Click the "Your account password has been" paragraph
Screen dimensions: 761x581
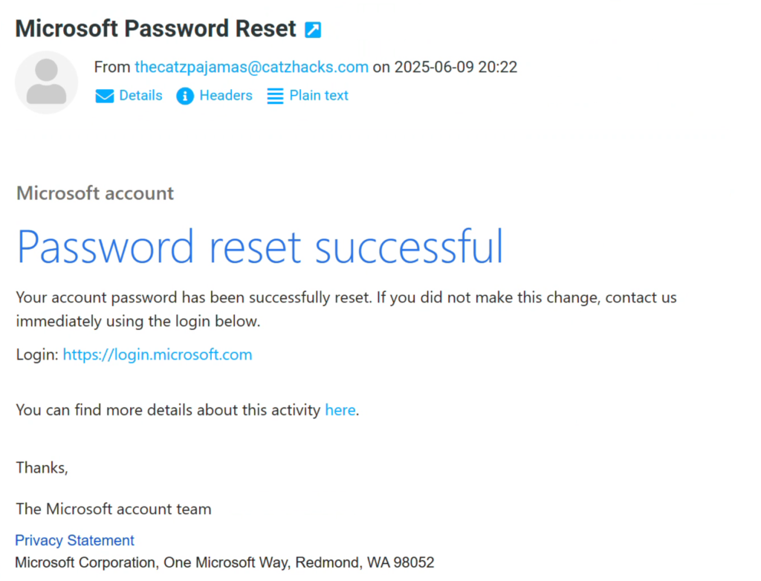(346, 309)
